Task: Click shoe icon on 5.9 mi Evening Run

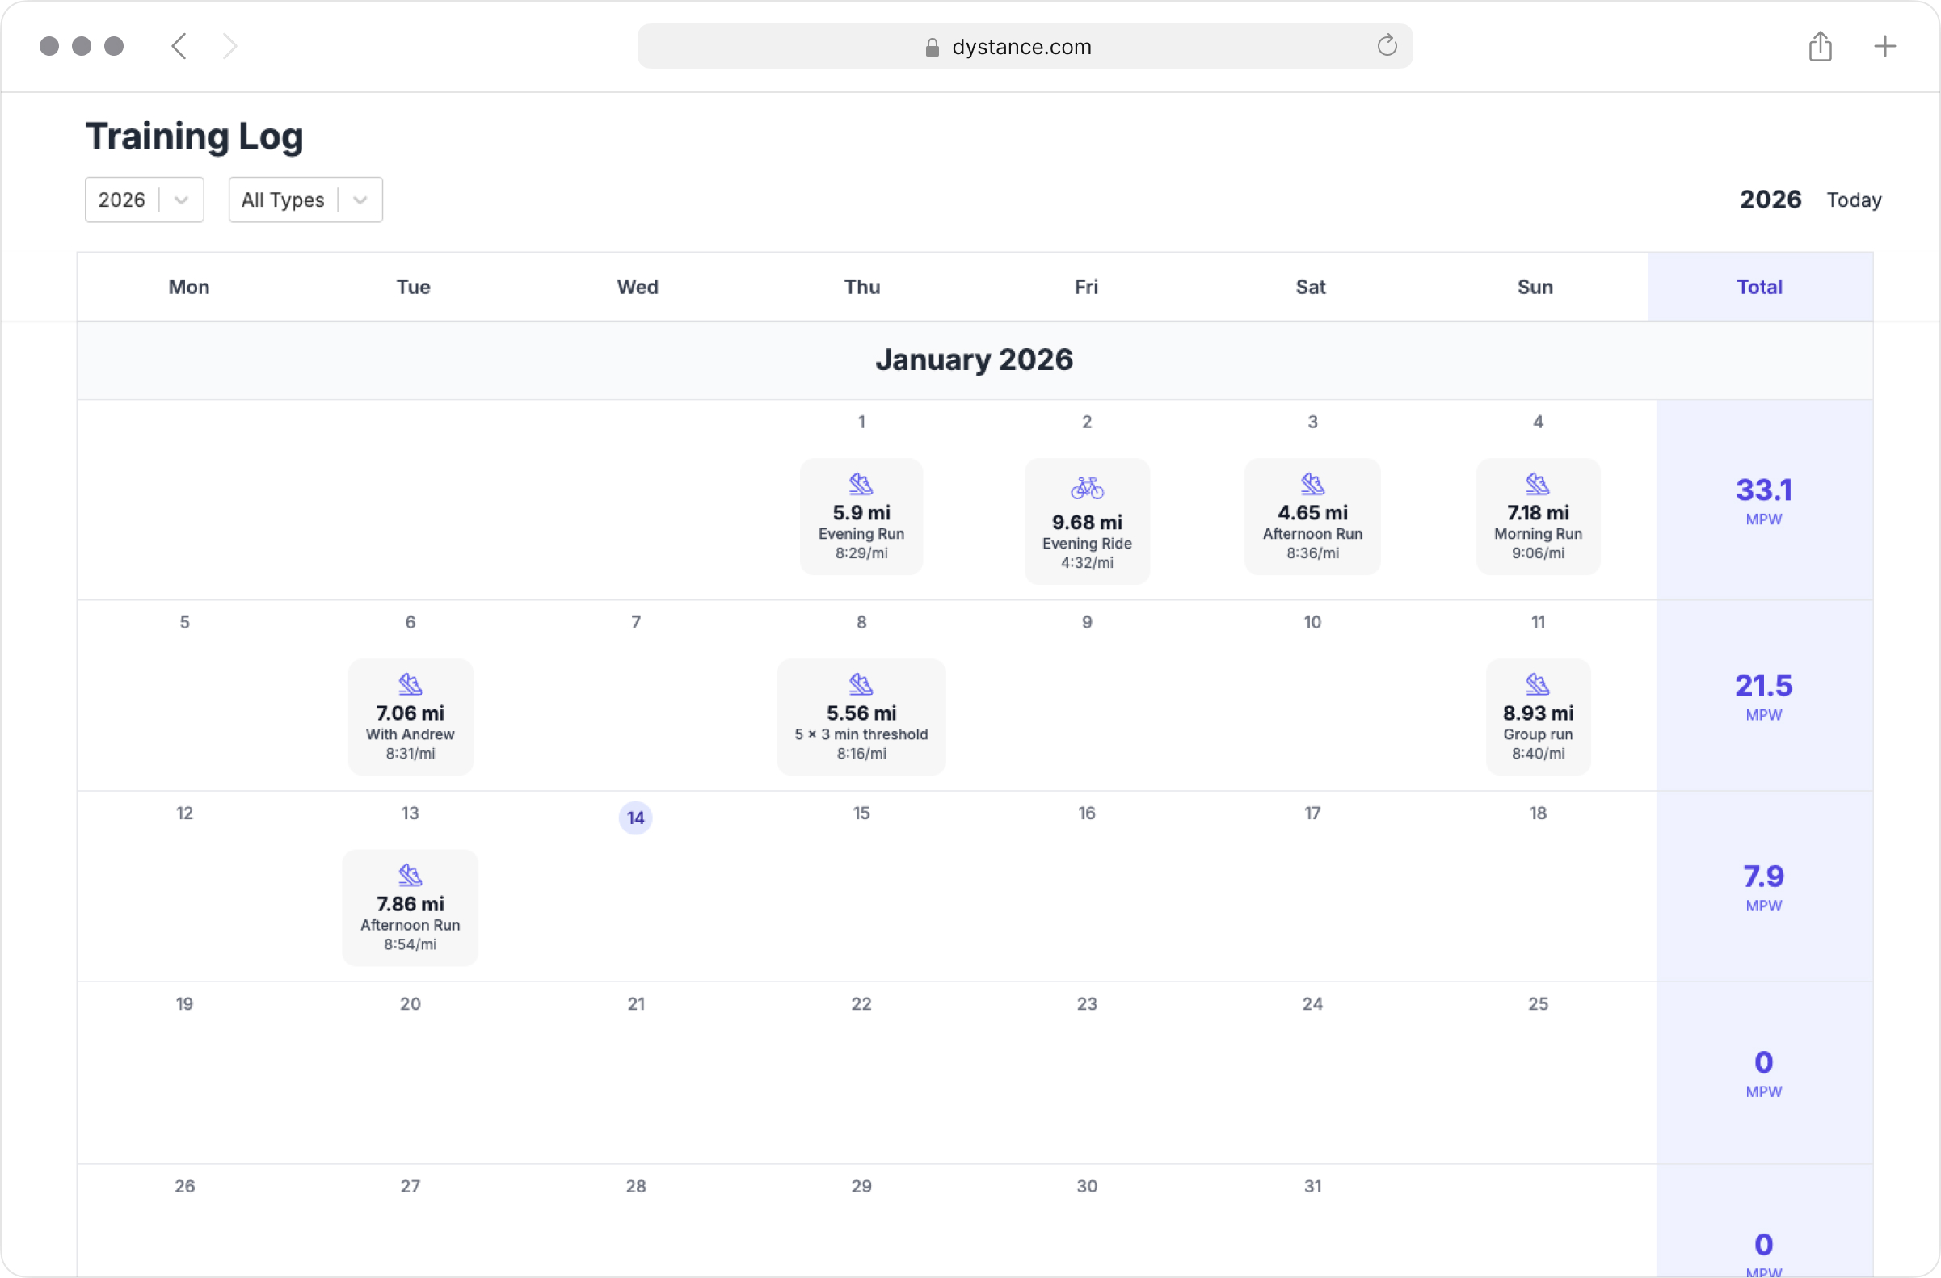Action: pyautogui.click(x=861, y=483)
